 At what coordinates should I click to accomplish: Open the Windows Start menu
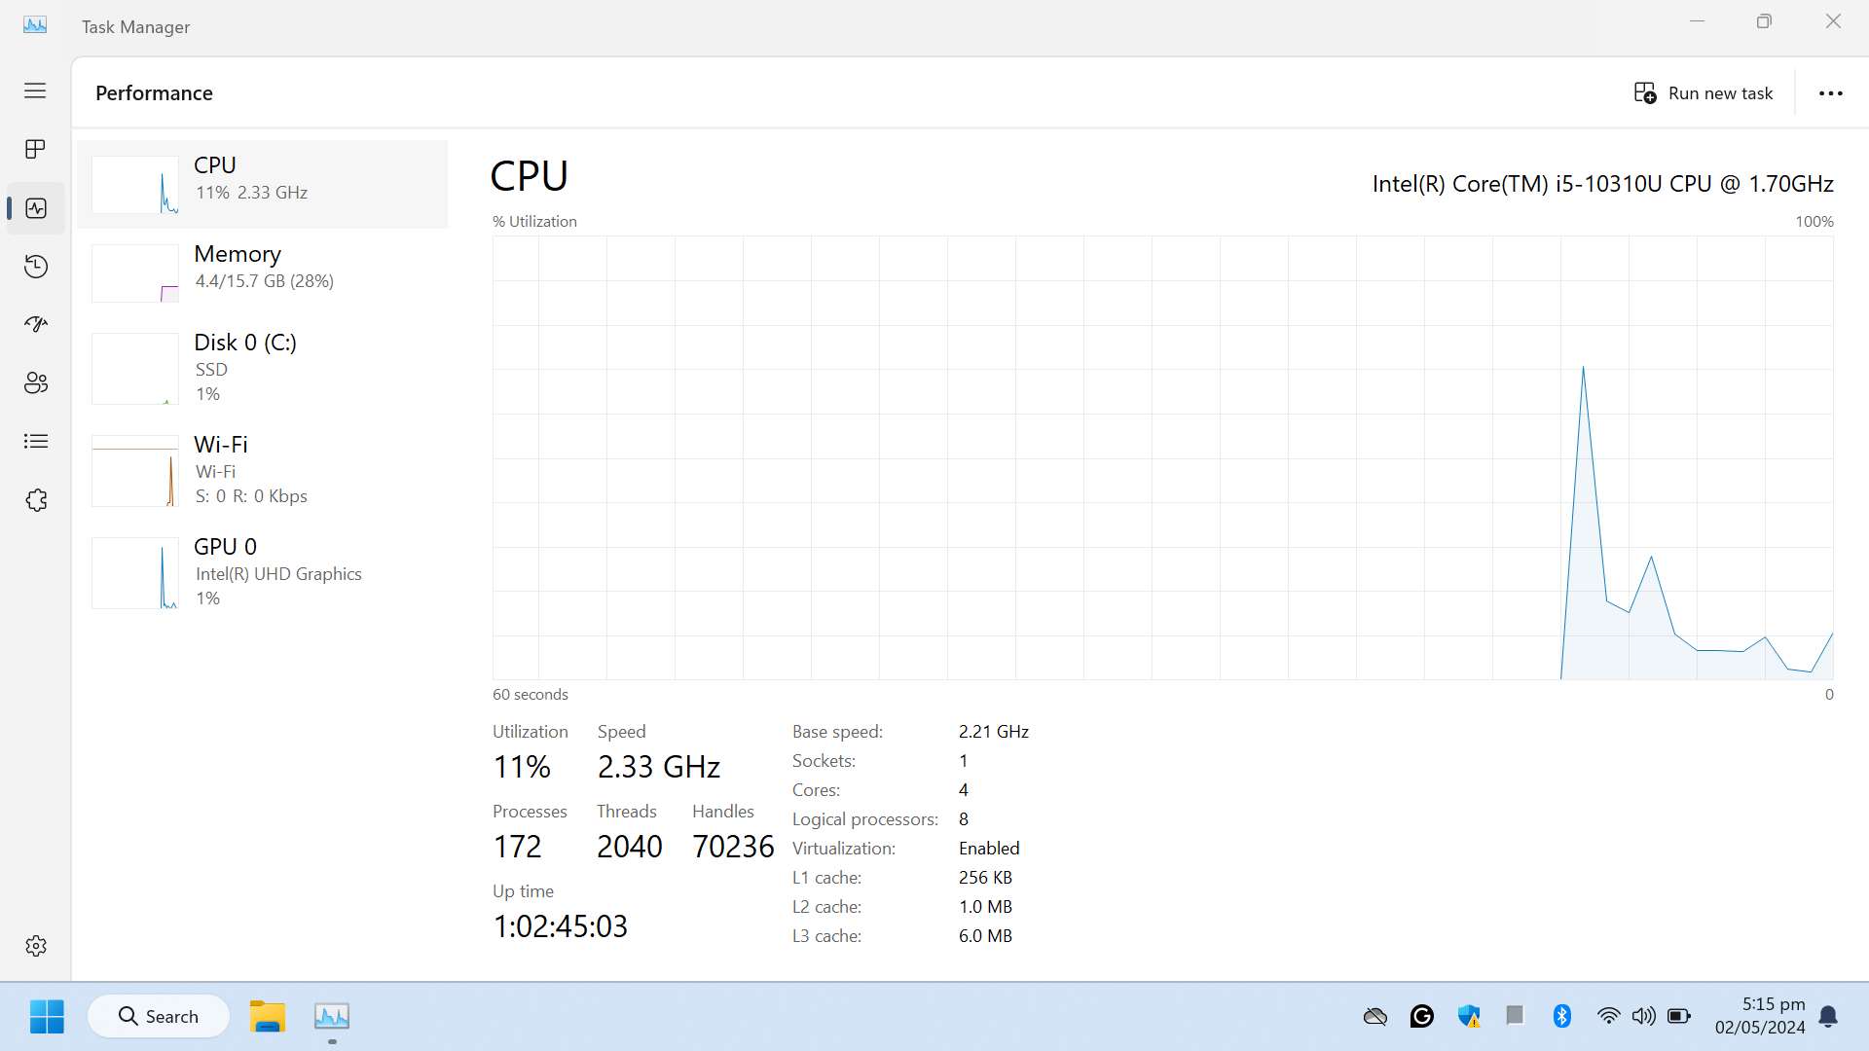47,1016
